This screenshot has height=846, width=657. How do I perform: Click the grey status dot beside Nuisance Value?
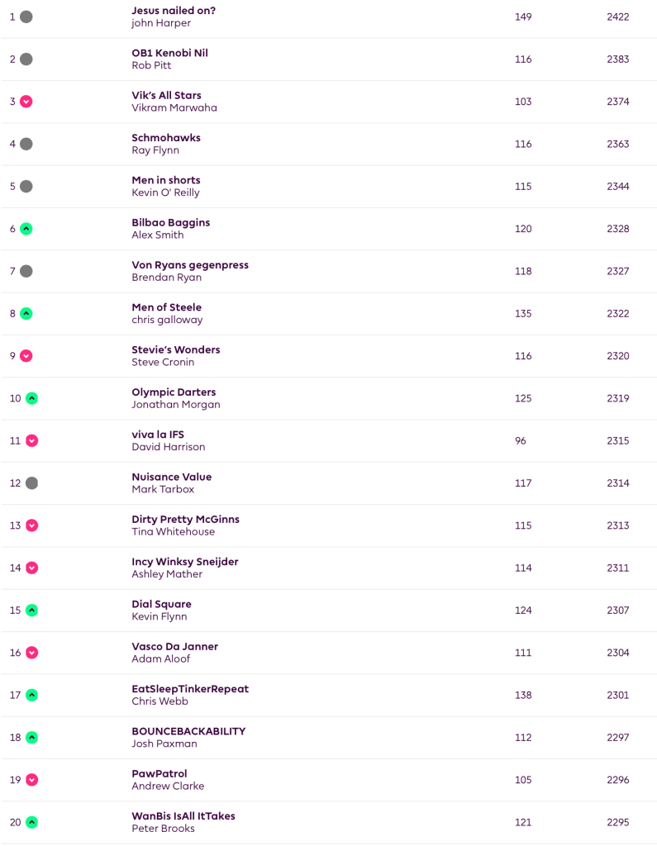pos(32,483)
